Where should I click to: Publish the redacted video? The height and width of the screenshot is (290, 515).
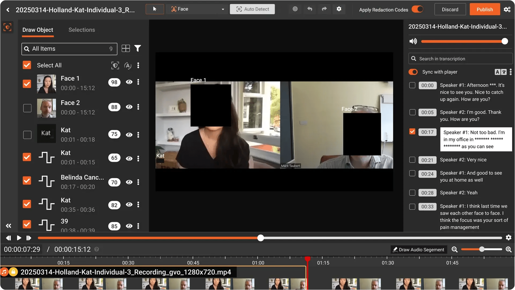point(485,9)
